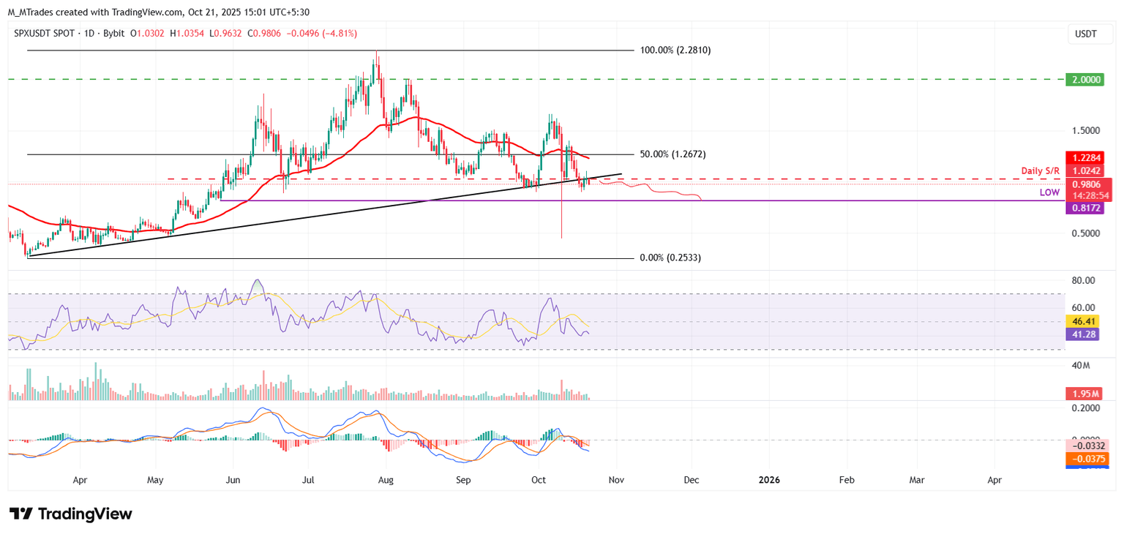Click the RSI 41.28 purple value label

(1084, 334)
